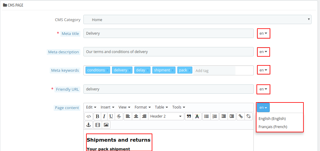320x151 pixels.
Task: Click the insert video icon
Action: [98, 125]
